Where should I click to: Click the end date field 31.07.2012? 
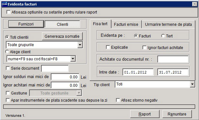pyautogui.click(x=173, y=72)
